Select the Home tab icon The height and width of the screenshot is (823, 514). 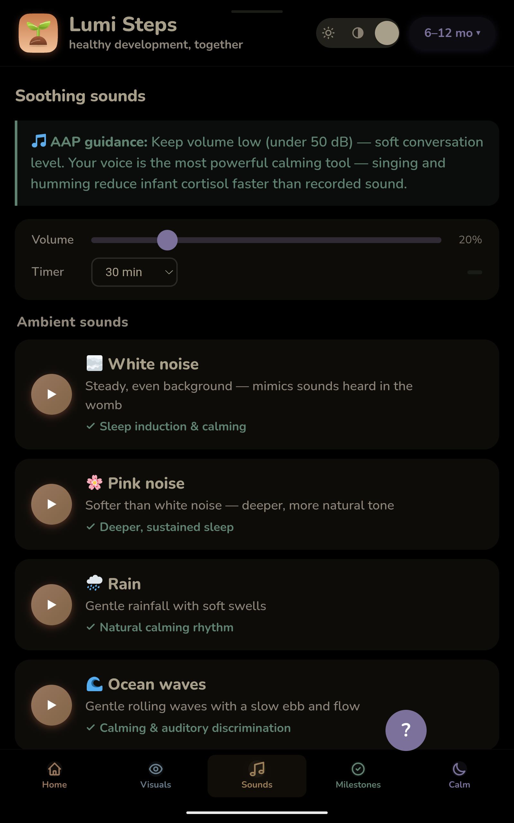pos(54,768)
